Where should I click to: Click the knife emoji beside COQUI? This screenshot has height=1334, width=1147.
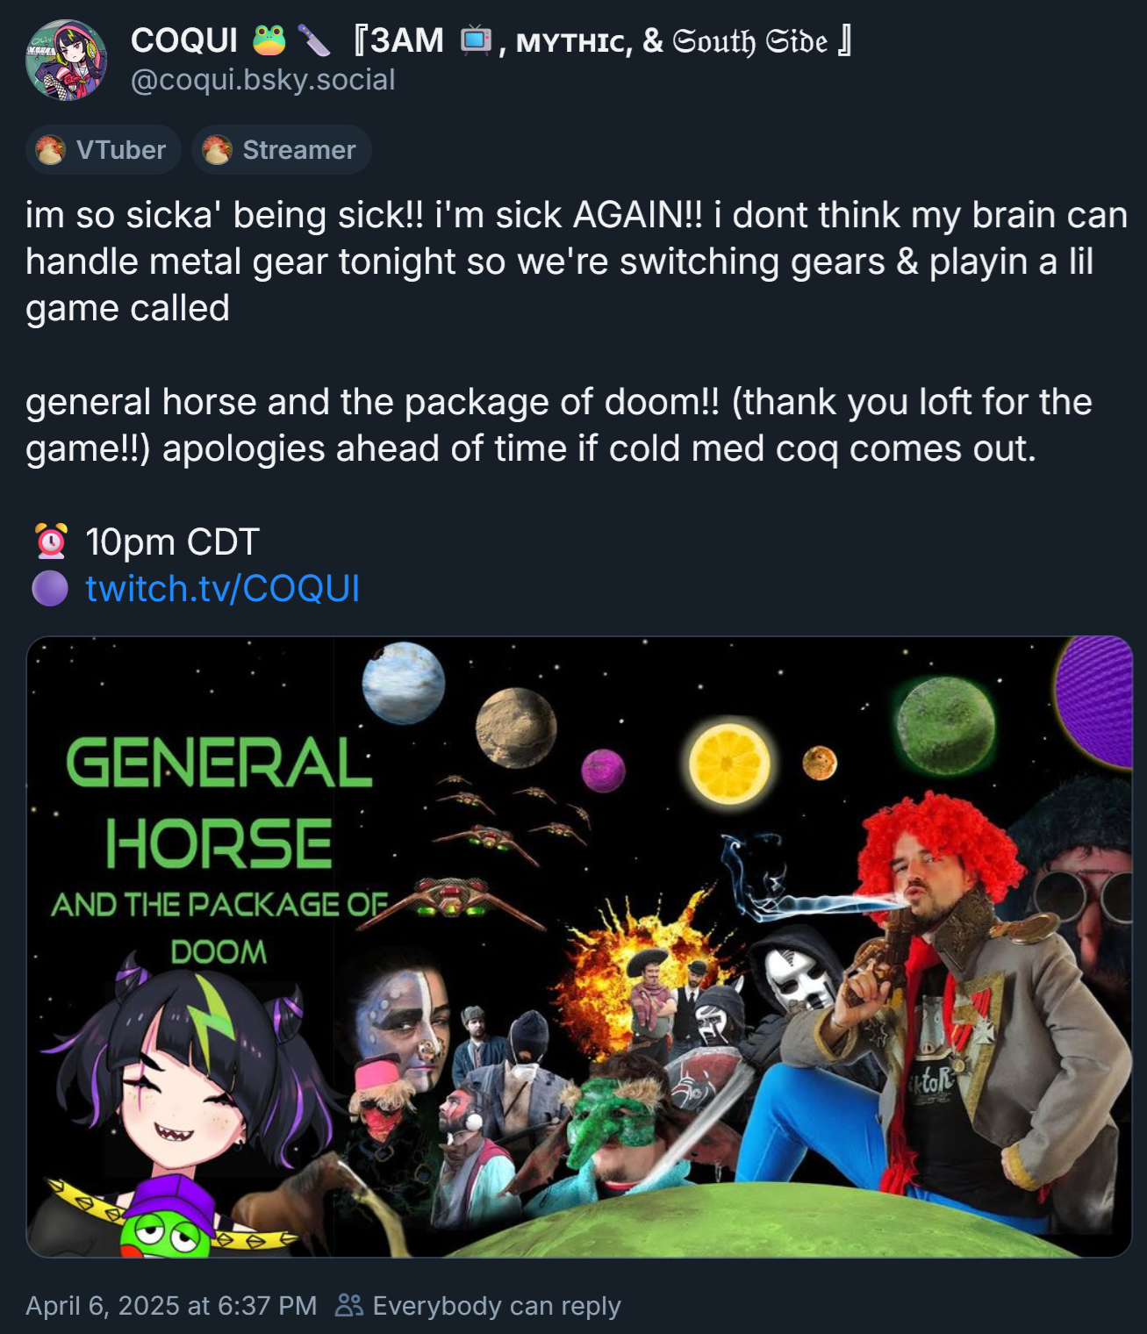(313, 40)
